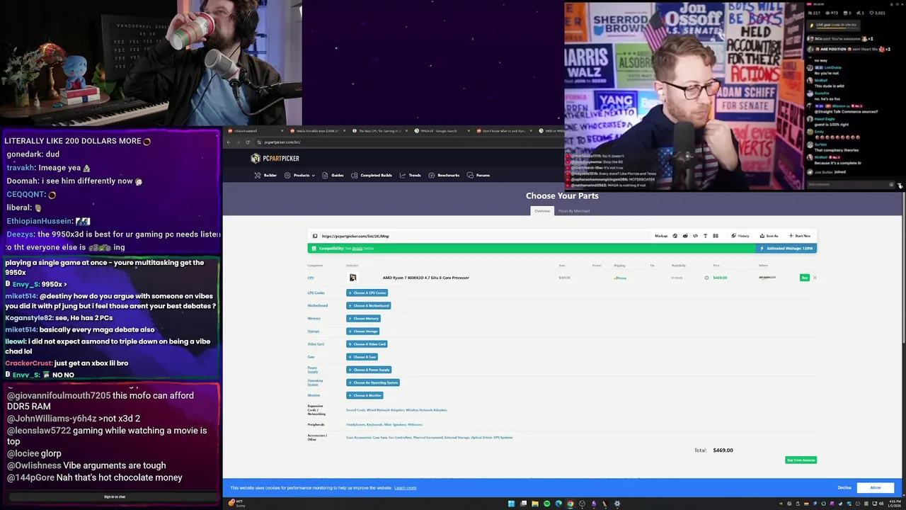Switch to the 9950x3d Google Search tab
This screenshot has height=510, width=906.
point(439,130)
